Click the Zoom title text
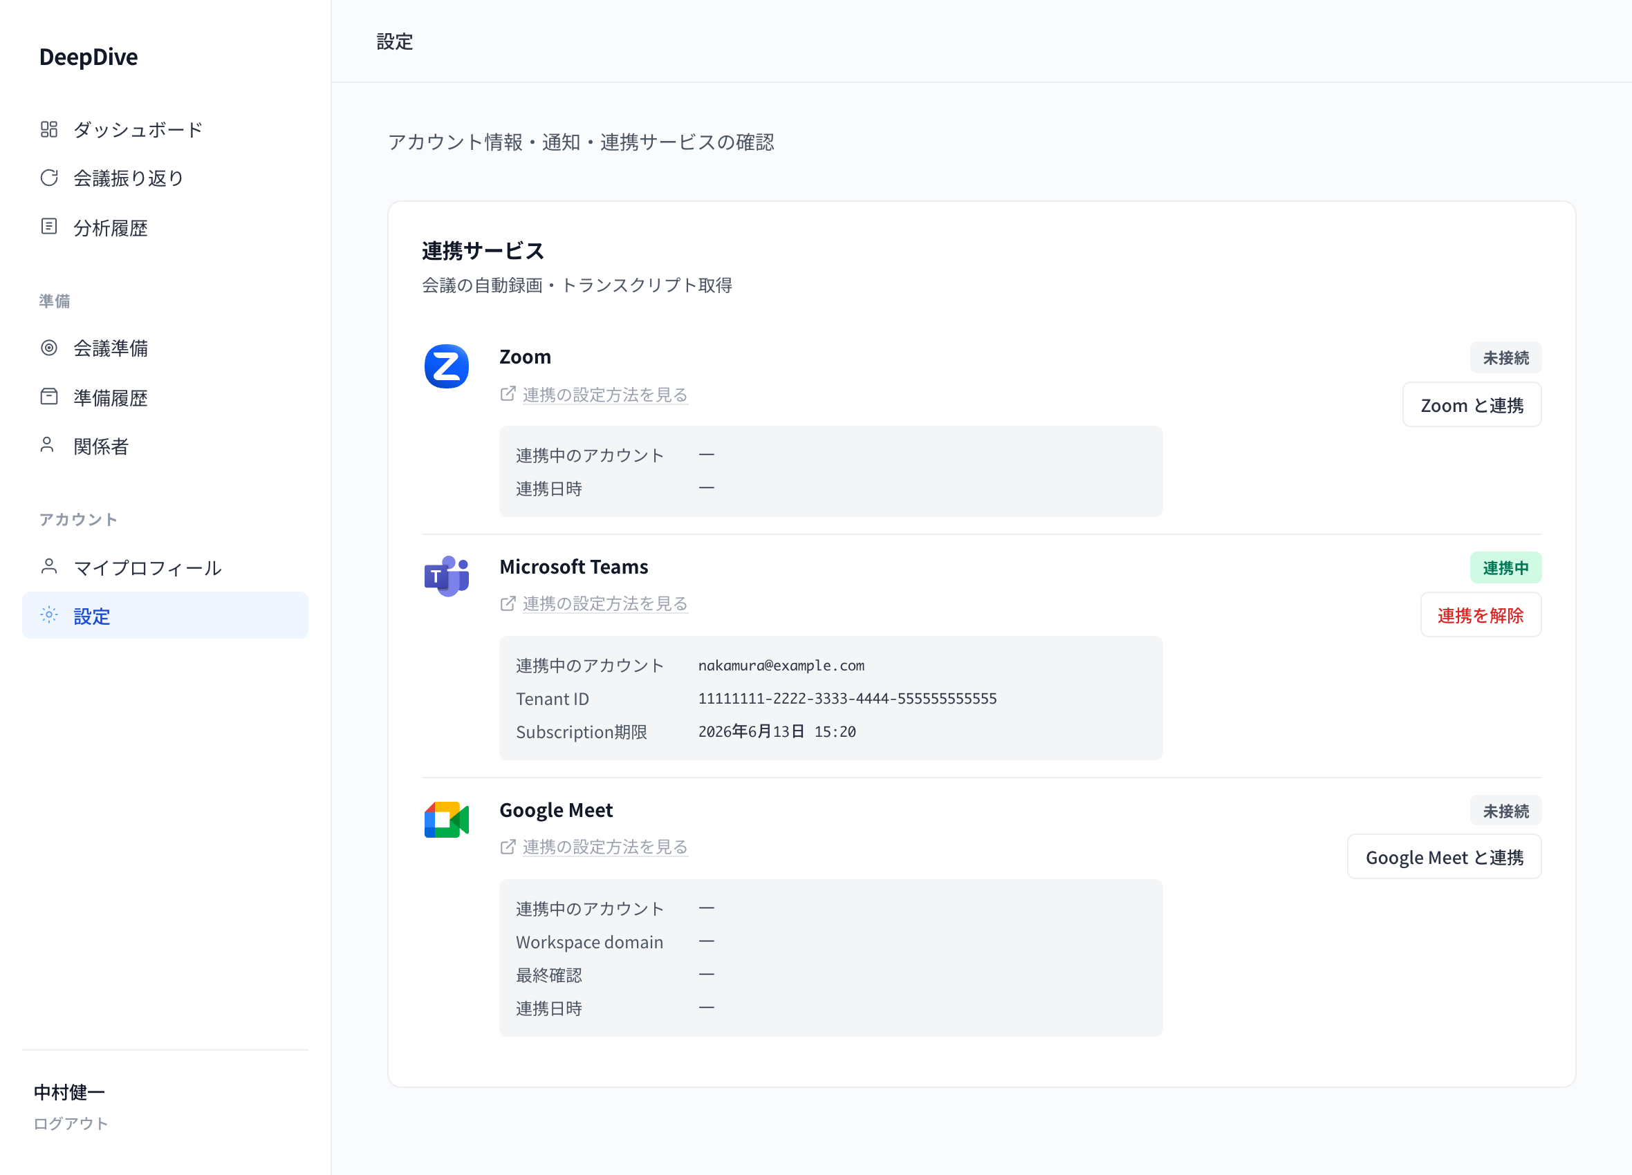This screenshot has width=1632, height=1175. click(x=526, y=357)
